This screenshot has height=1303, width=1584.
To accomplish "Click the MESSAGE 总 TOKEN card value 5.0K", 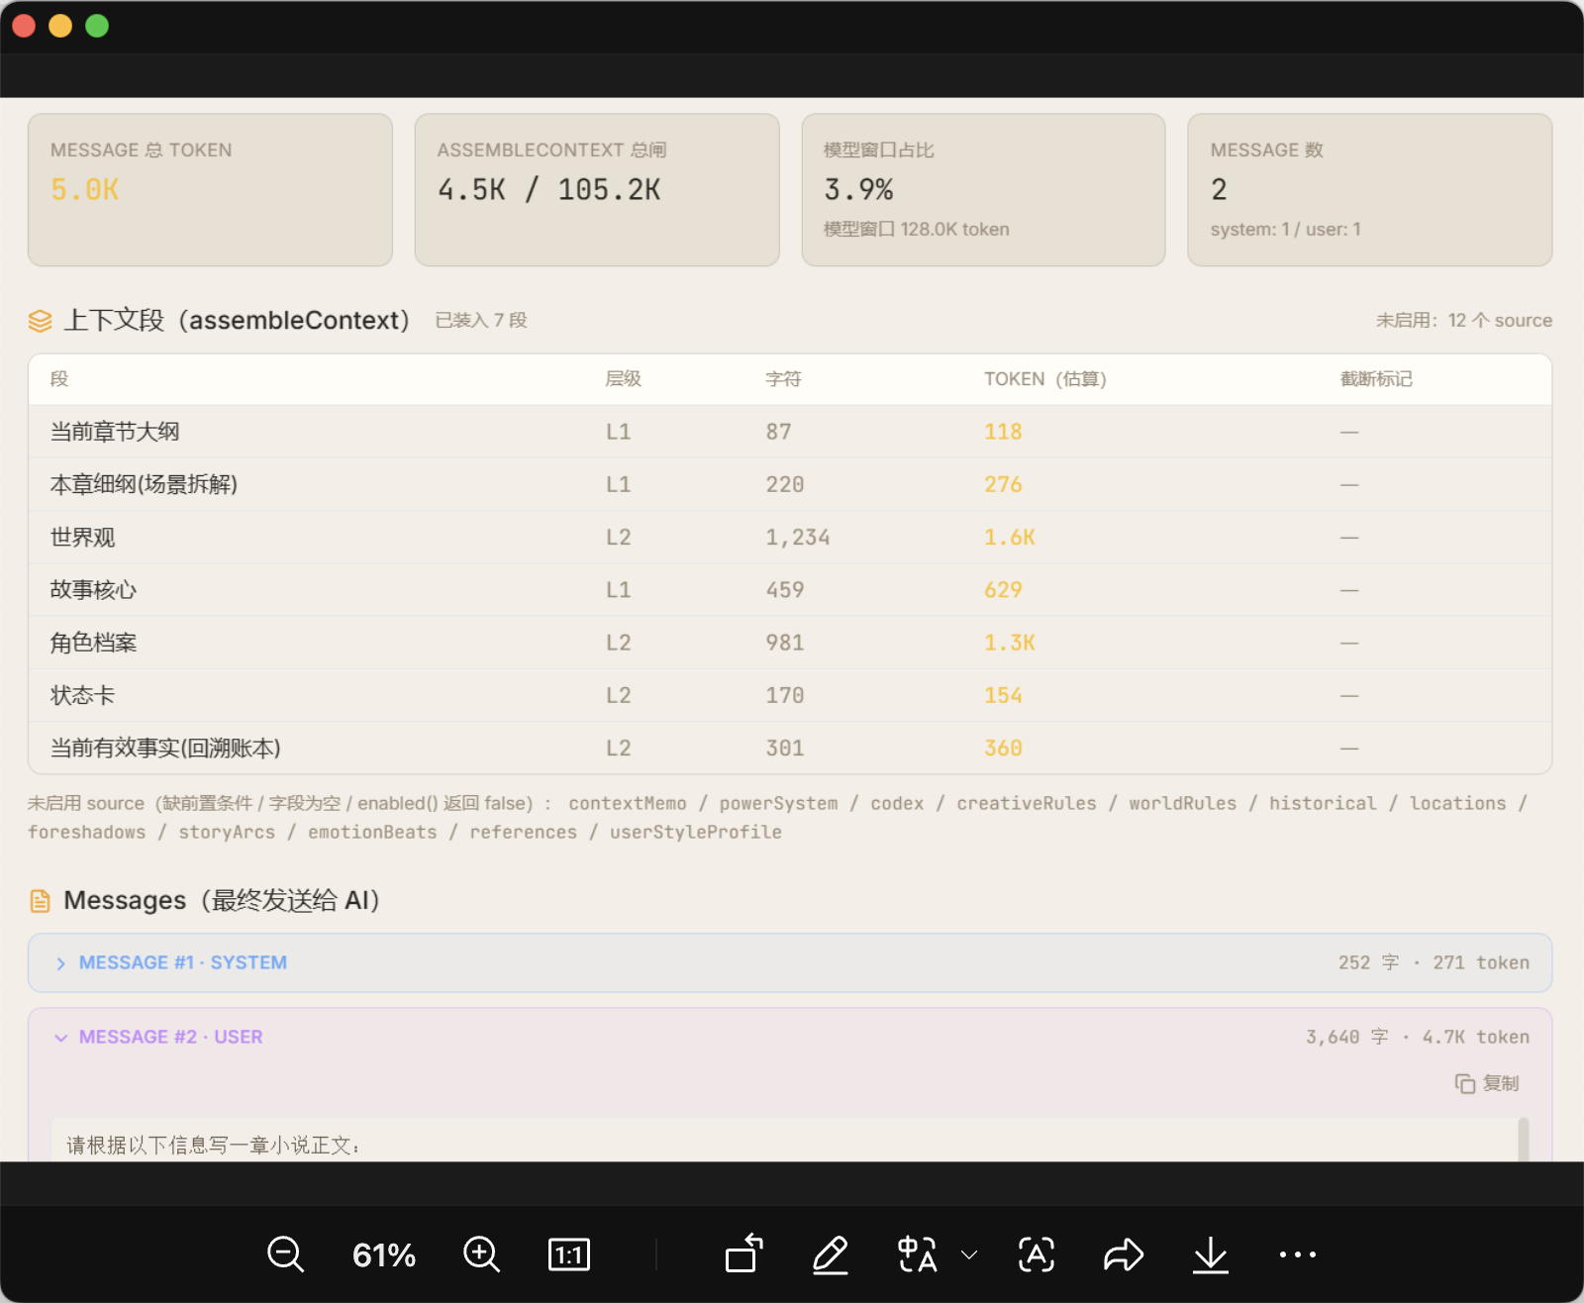I will (85, 189).
